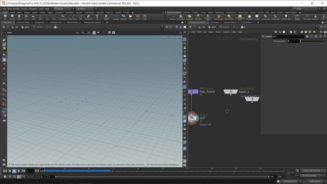327x184 pixels.
Task: Toggle the display flag on OUT node
Action: [197, 118]
